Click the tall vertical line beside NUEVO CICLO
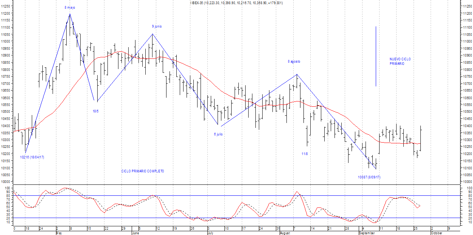Screen dimensions: 473x235 pyautogui.click(x=375, y=57)
